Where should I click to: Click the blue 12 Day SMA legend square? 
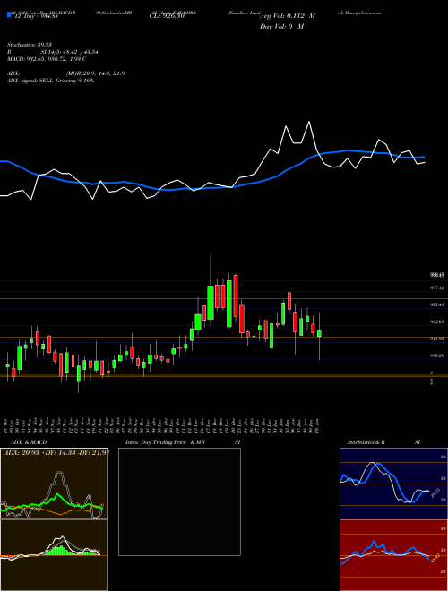[9, 15]
